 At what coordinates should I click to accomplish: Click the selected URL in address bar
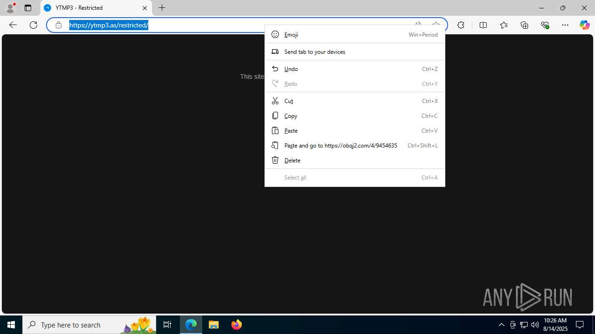(x=109, y=25)
